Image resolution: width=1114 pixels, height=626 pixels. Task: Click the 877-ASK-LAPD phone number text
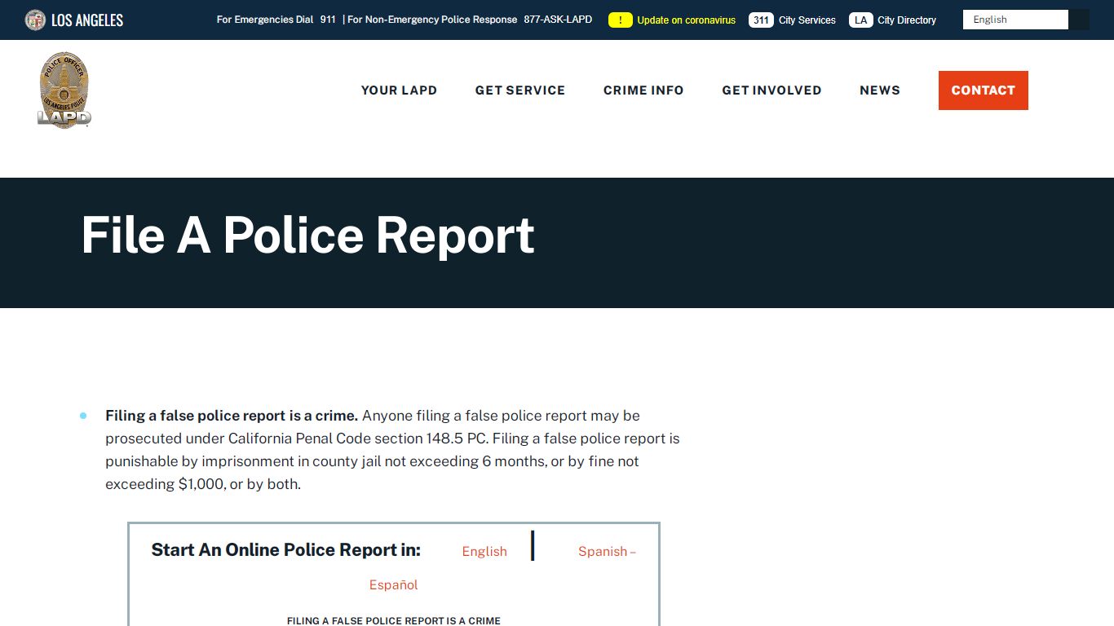click(x=558, y=20)
